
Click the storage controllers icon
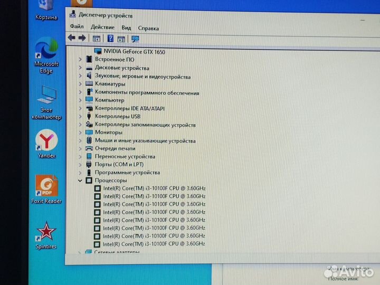click(x=89, y=125)
